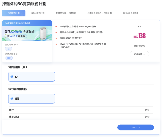Viewport: 162px width, 137px height.
Task: Proceed with 下一步 button
Action: 136,127
